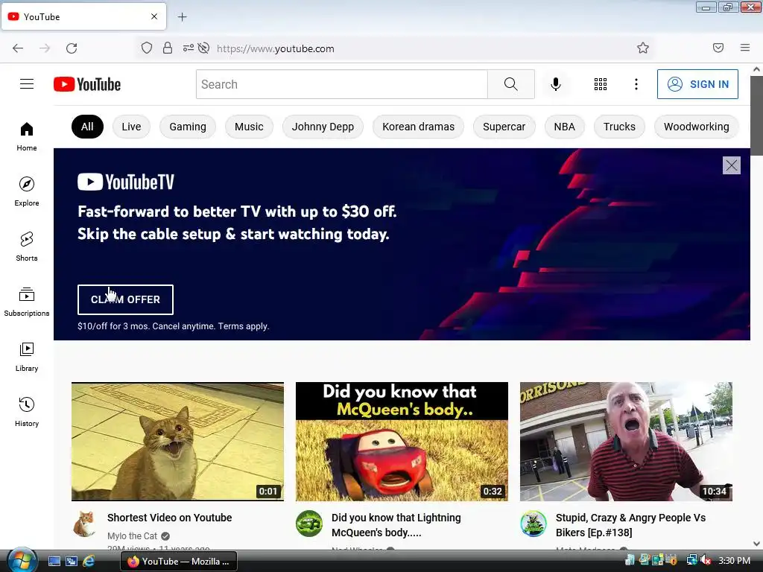763x572 pixels.
Task: Go back with browser back arrow
Action: pos(18,48)
